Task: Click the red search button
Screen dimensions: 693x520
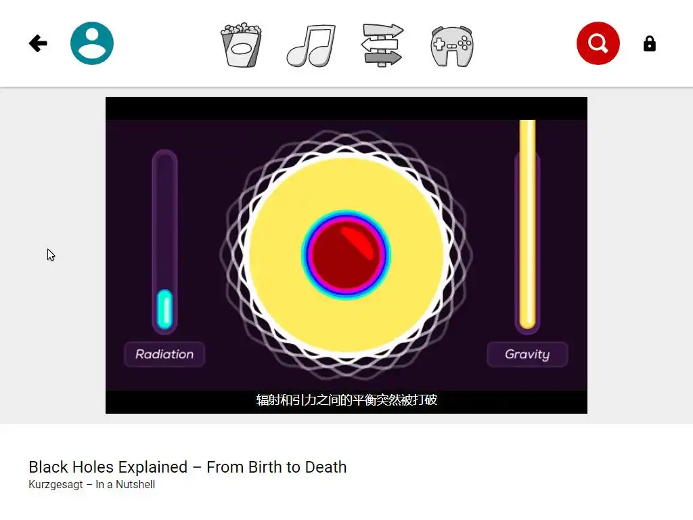Action: 598,43
